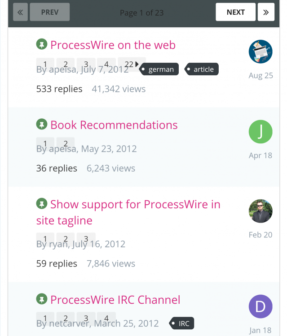Click the PREV page button
This screenshot has height=336, width=287.
pyautogui.click(x=50, y=12)
